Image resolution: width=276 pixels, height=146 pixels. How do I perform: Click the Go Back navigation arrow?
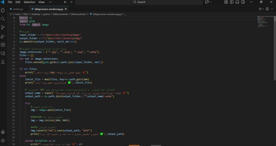[x=65, y=2]
